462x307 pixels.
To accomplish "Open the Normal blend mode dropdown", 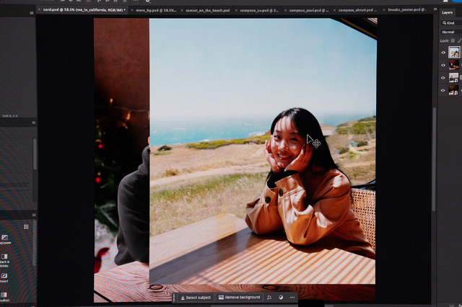I will 450,32.
